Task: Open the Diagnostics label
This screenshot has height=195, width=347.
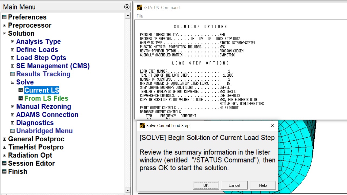Action: click(35, 123)
